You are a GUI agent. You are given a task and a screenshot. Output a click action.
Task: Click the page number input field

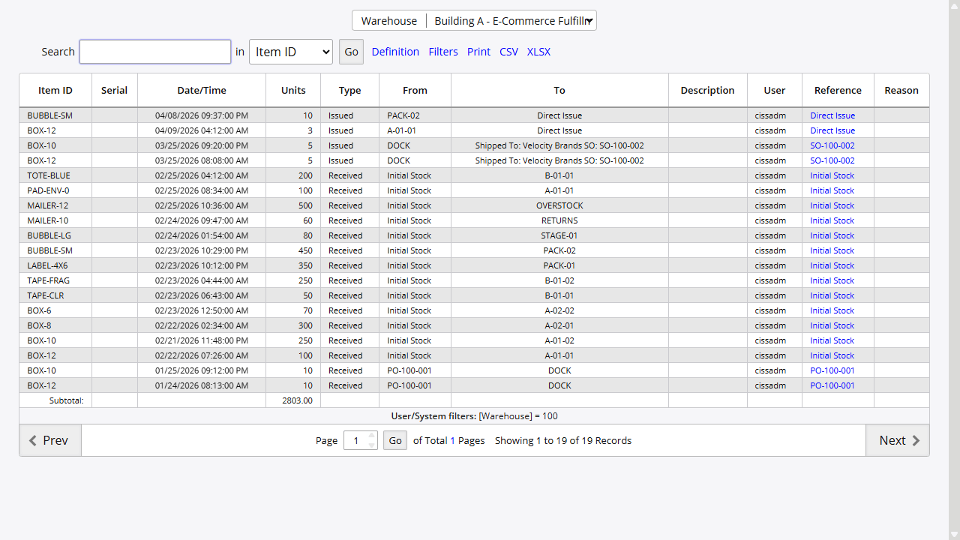click(356, 440)
